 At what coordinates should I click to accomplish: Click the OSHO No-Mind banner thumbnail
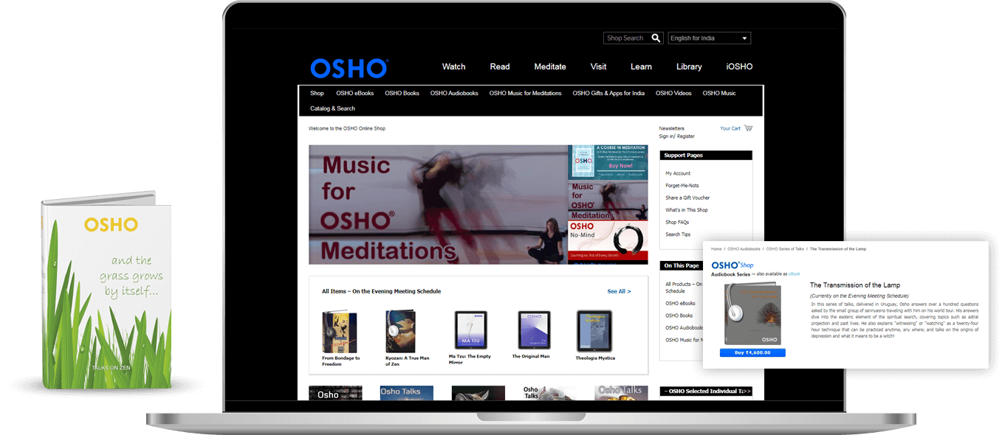point(608,242)
